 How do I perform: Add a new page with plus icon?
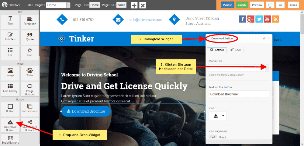tap(134, 5)
